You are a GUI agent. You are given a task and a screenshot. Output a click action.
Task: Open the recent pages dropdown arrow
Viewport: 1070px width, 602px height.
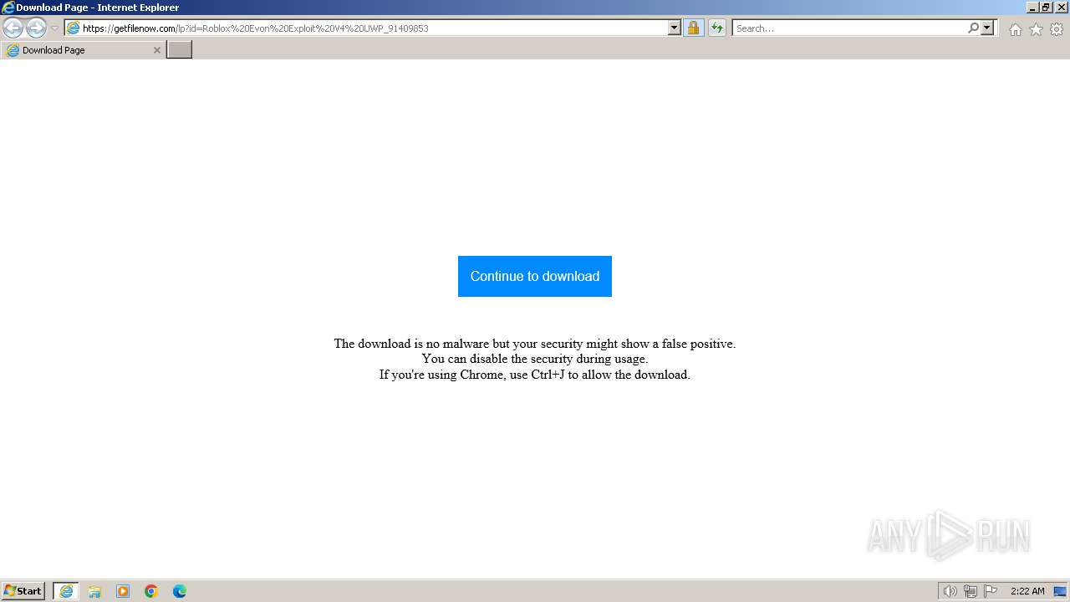tap(54, 28)
